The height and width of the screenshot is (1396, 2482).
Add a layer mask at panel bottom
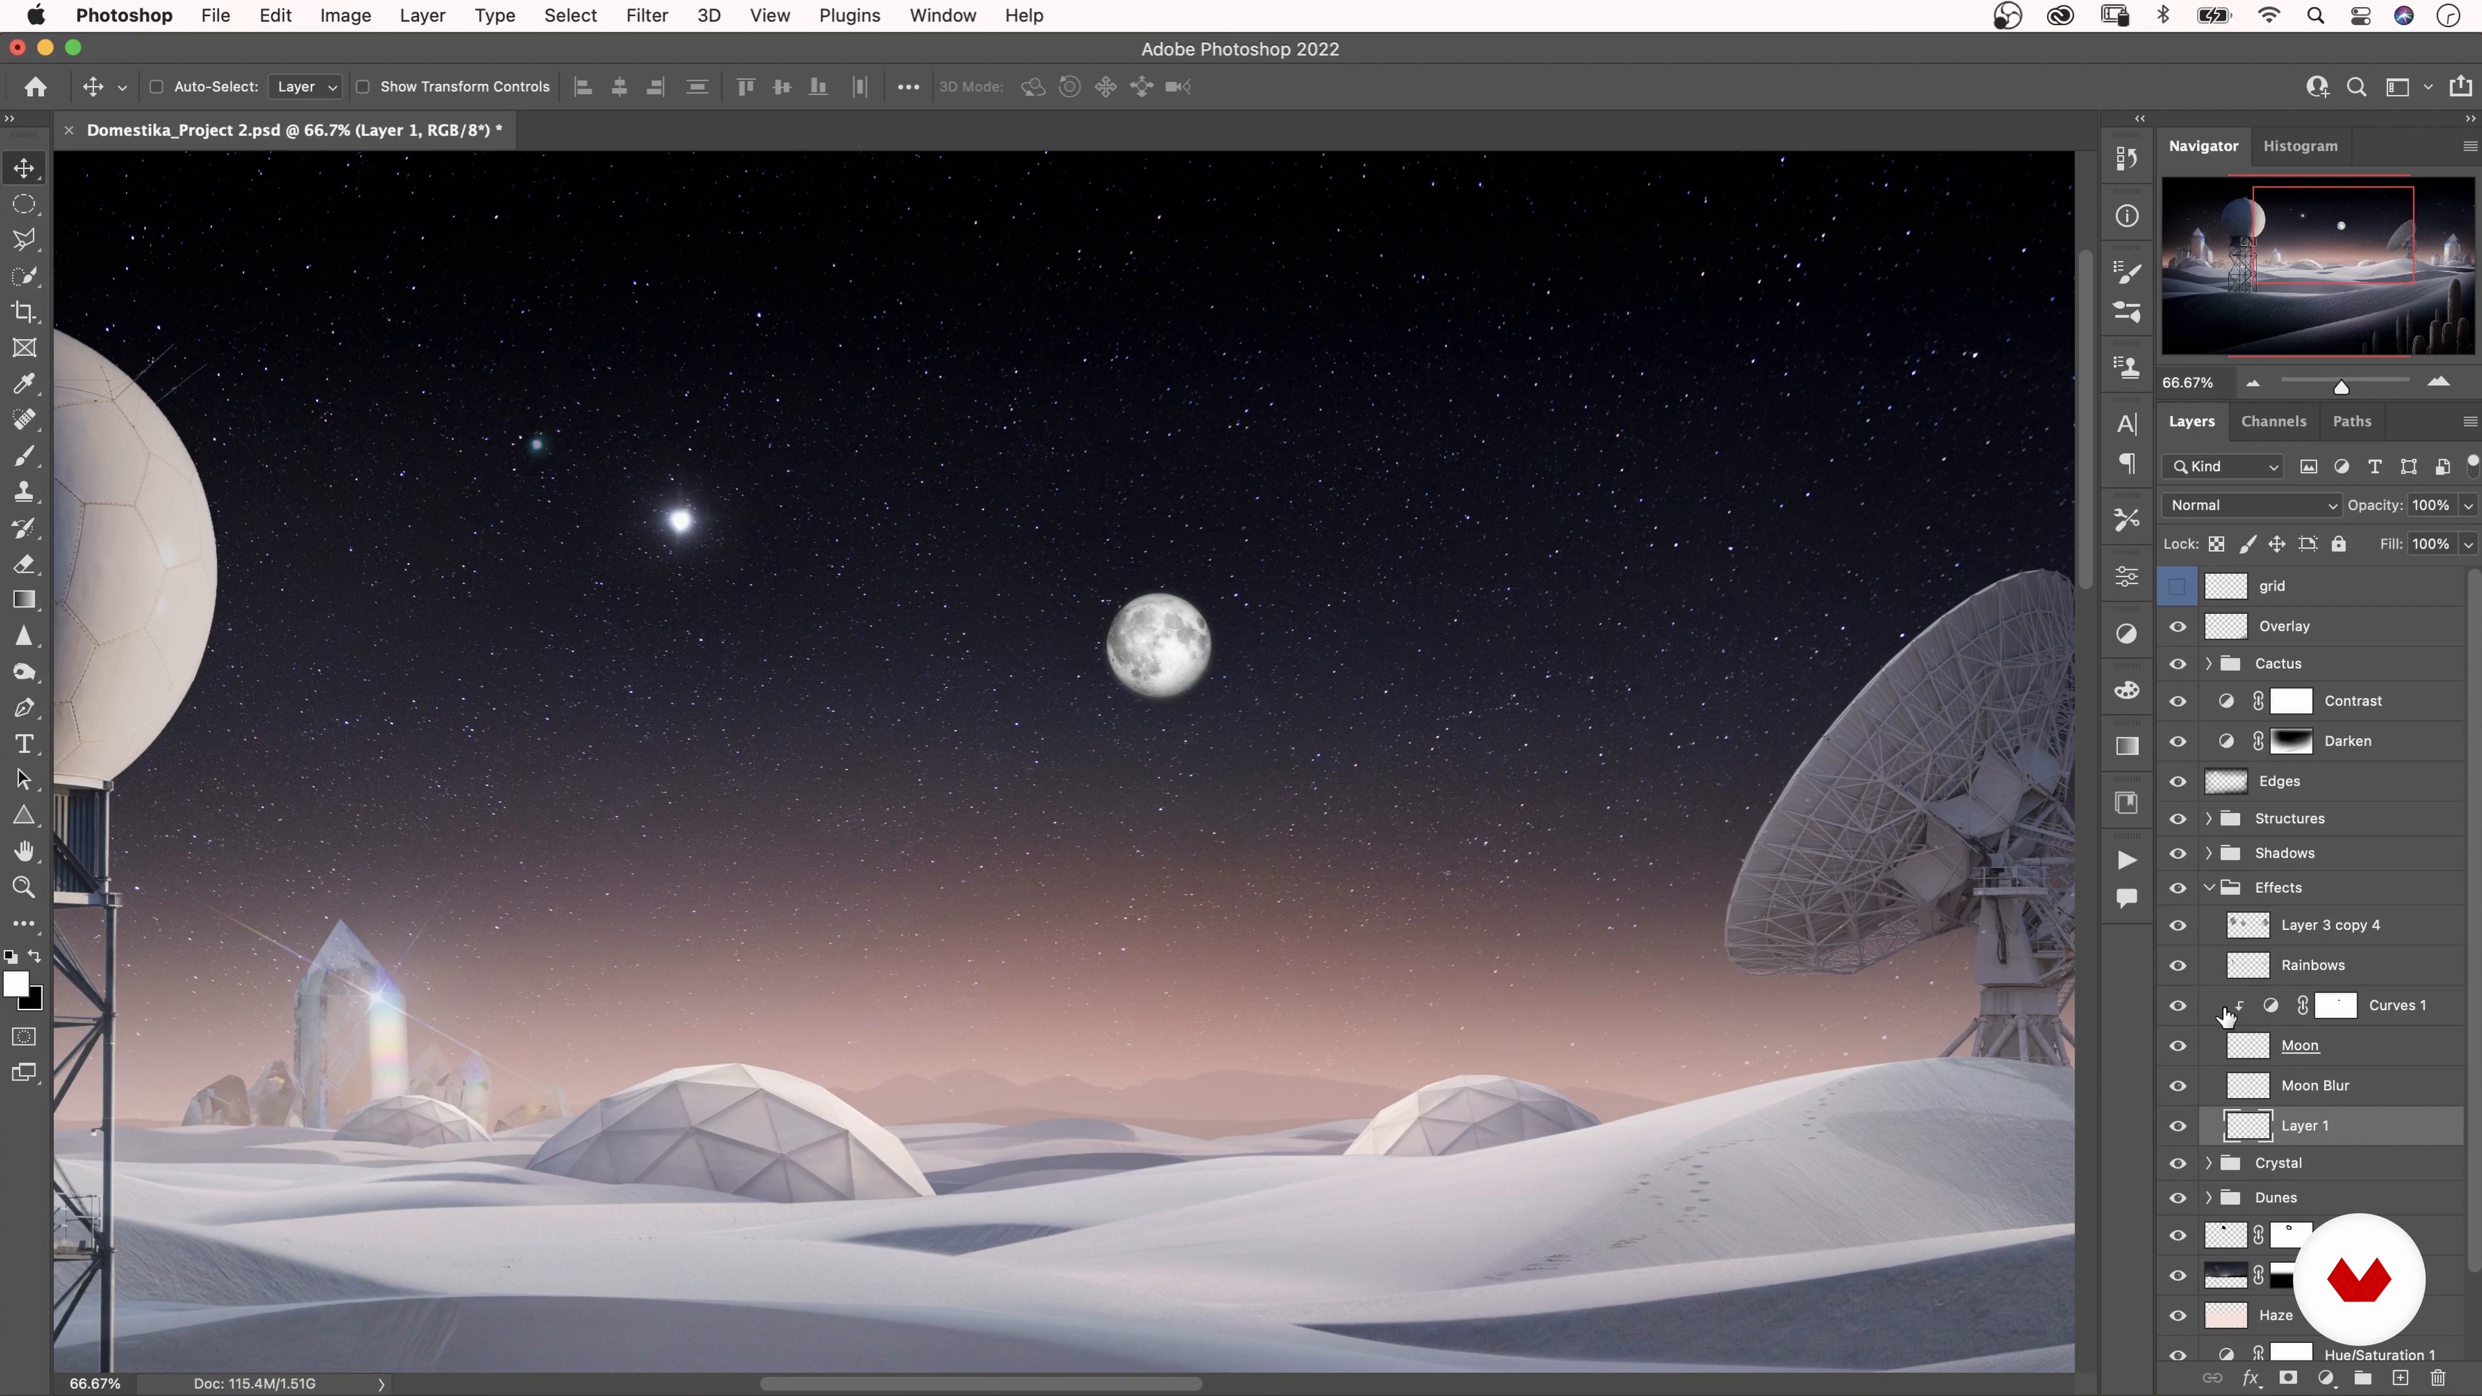pyautogui.click(x=2288, y=1378)
